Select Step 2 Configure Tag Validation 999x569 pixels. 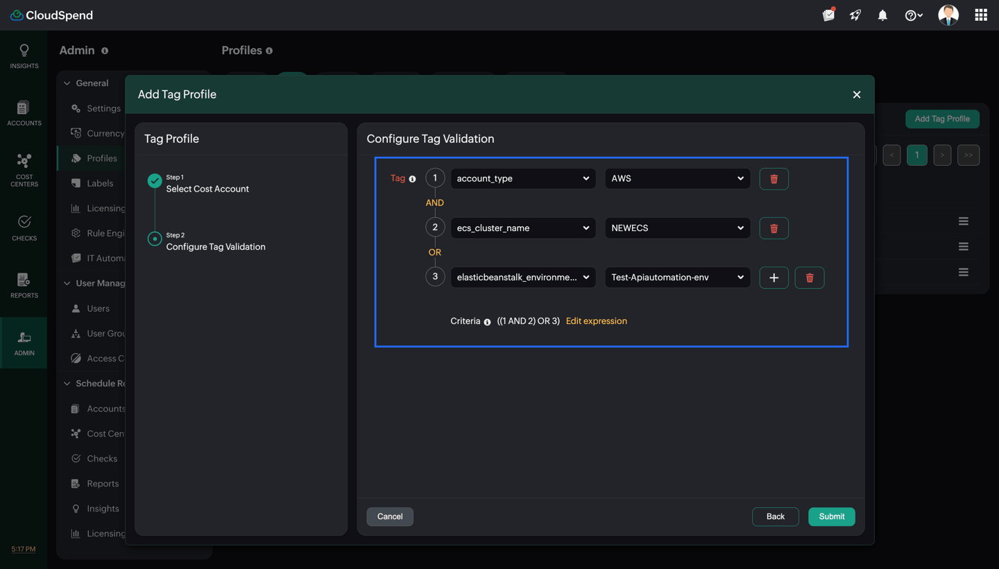click(x=206, y=241)
